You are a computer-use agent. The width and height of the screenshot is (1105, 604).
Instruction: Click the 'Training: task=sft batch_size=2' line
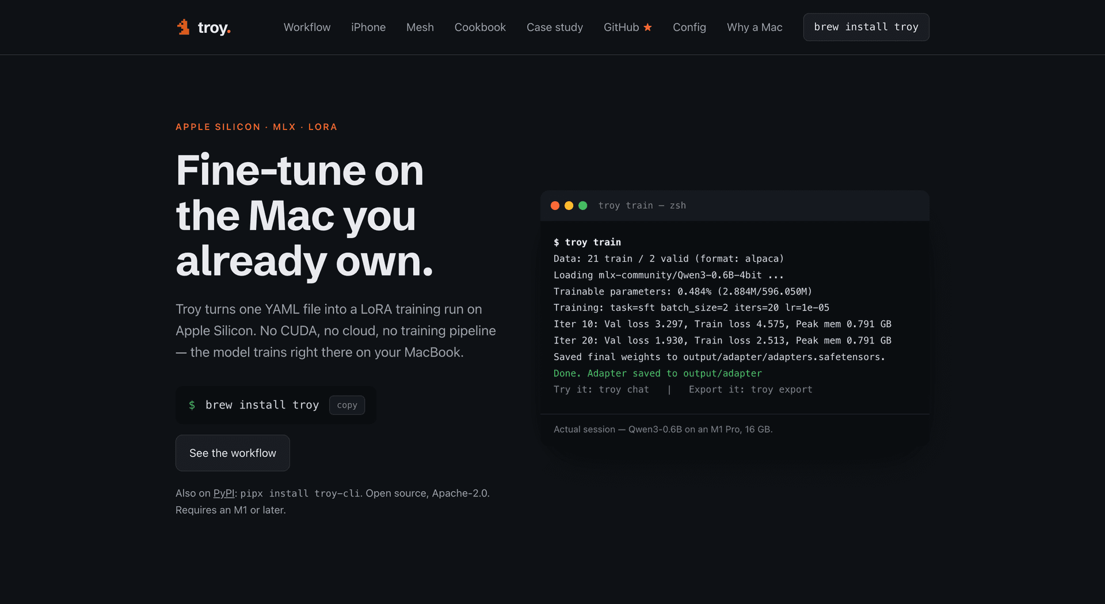[691, 308]
